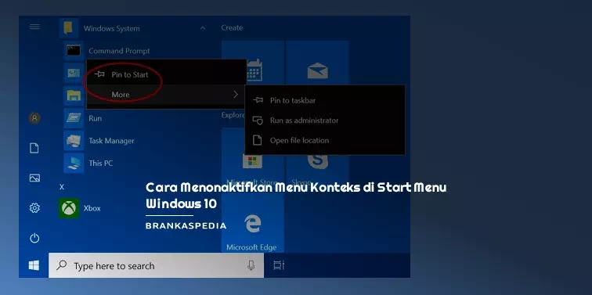The height and width of the screenshot is (295, 592).
Task: Choose Pin to taskbar
Action: (325, 100)
